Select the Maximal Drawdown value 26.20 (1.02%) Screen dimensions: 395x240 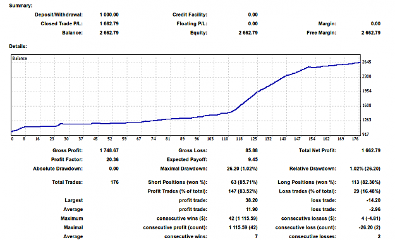pos(242,169)
